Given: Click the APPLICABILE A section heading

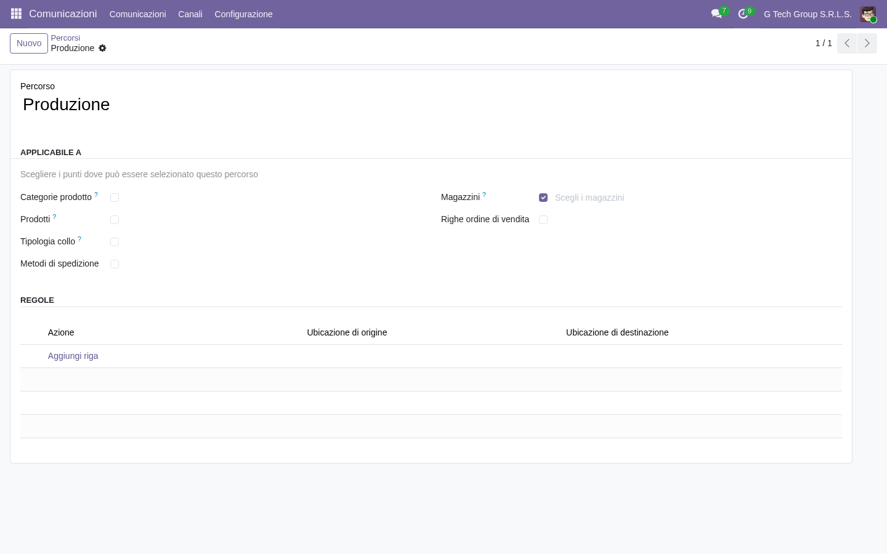Looking at the screenshot, I should [51, 152].
